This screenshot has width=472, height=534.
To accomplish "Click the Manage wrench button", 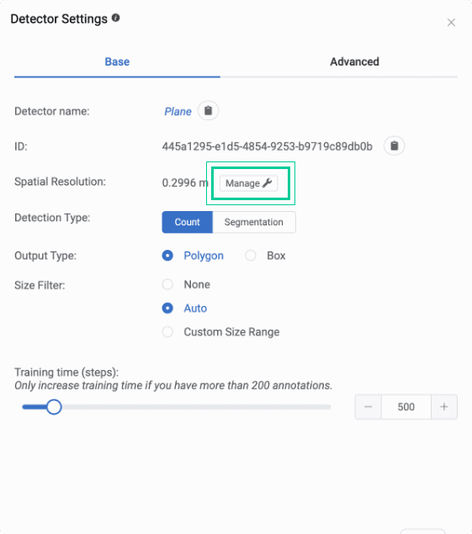I will pyautogui.click(x=248, y=183).
